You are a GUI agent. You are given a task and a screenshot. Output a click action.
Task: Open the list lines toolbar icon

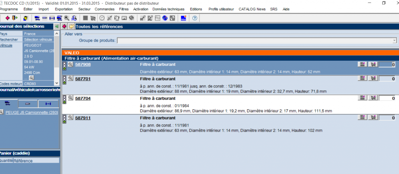click(85, 18)
